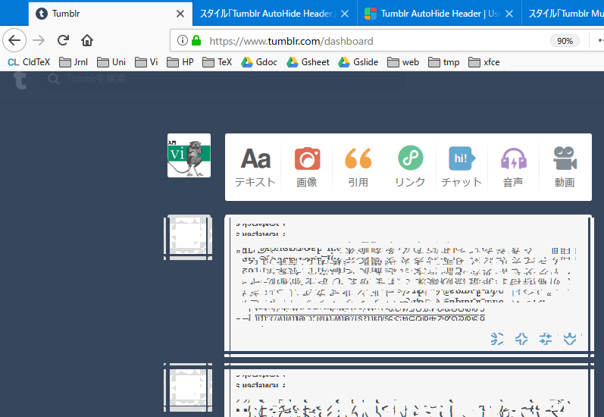Reset the 90% zoom level badge
Screen dimensions: 604x417
click(x=565, y=41)
